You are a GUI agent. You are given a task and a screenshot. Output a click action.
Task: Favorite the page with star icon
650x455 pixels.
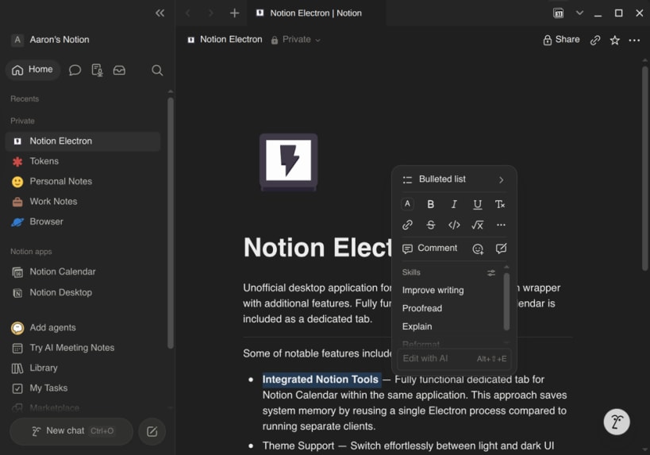(x=615, y=40)
